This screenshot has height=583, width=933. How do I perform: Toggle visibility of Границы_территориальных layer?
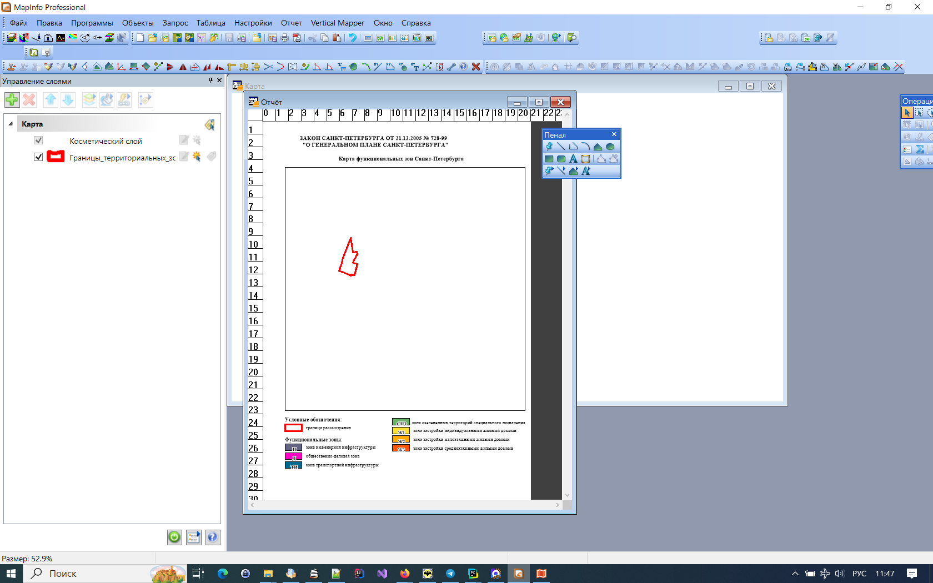point(38,157)
